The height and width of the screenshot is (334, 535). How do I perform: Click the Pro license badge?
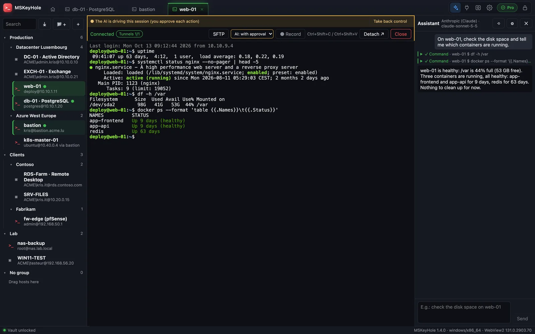507,8
